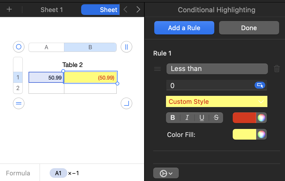
Task: Click the red text color swatch
Action: pos(244,118)
